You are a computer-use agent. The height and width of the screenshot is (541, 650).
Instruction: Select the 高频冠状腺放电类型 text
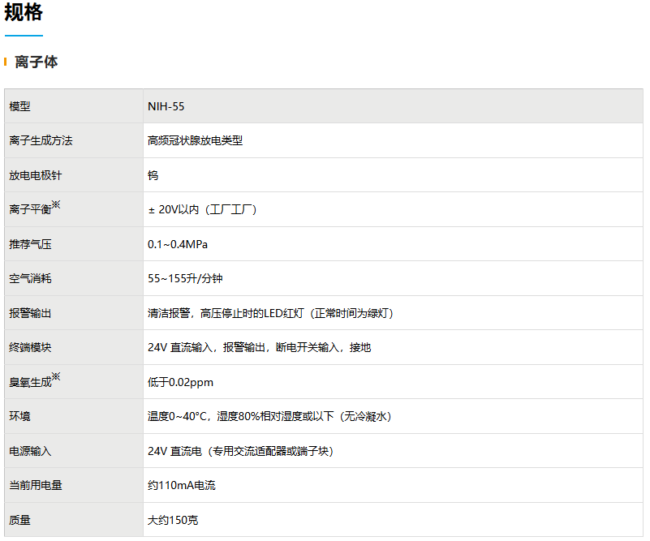(195, 140)
